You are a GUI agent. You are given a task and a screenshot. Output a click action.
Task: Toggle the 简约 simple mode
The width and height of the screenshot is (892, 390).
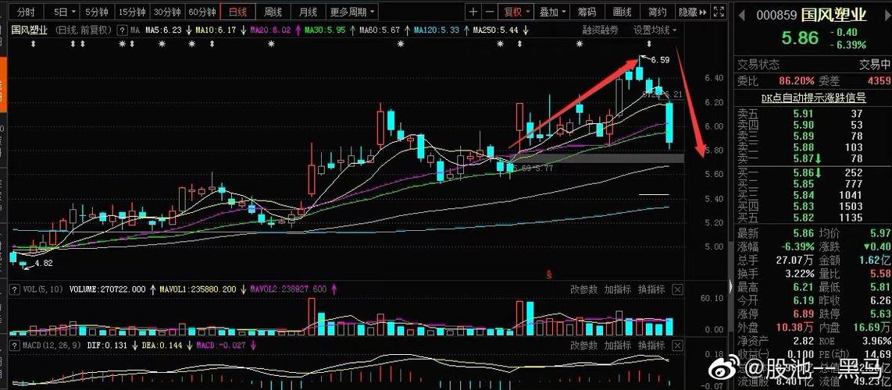click(658, 12)
